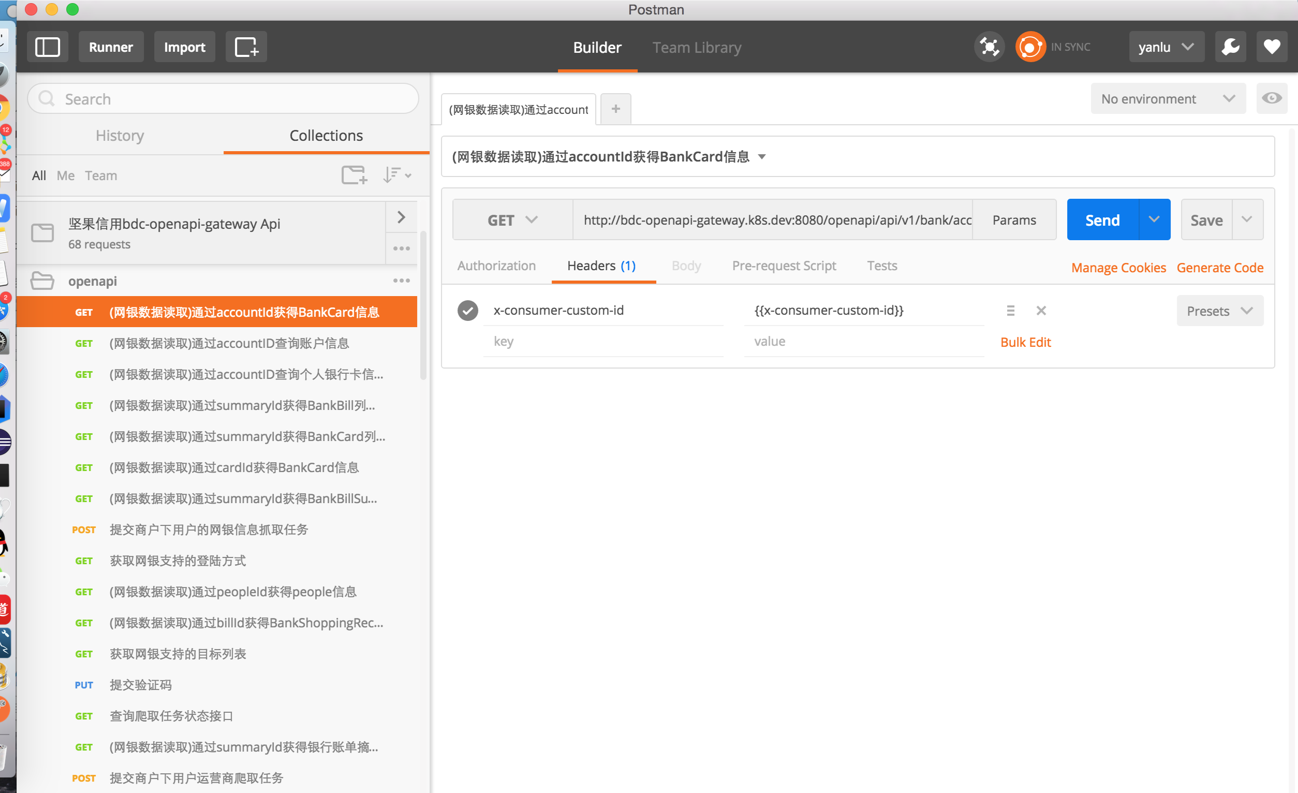The image size is (1298, 793).
Task: Click the Runner icon to open test runner
Action: pos(111,47)
